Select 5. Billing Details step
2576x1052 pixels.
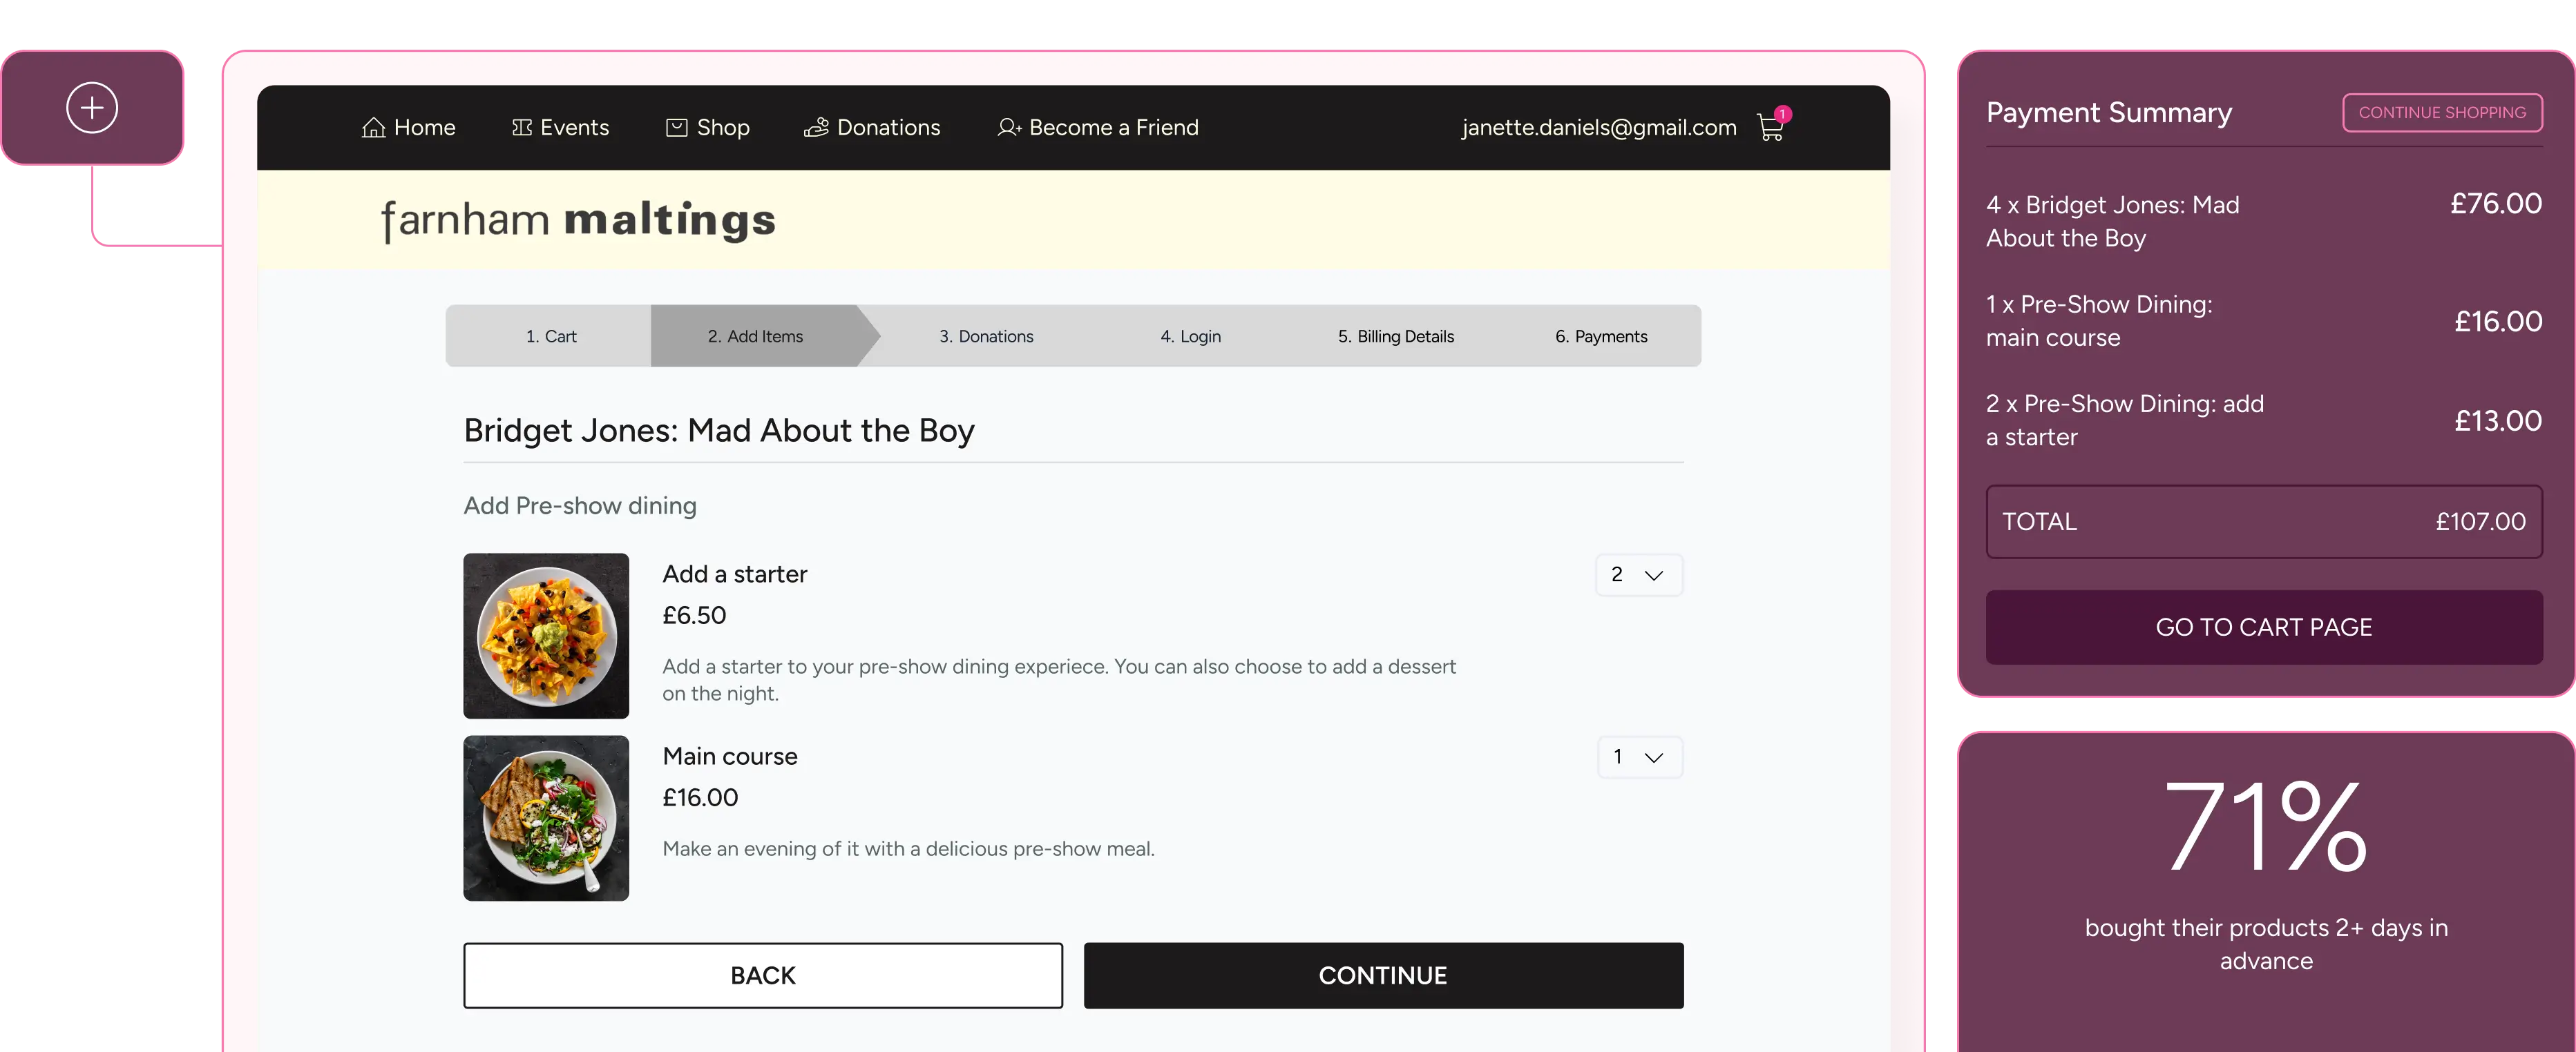click(1396, 337)
